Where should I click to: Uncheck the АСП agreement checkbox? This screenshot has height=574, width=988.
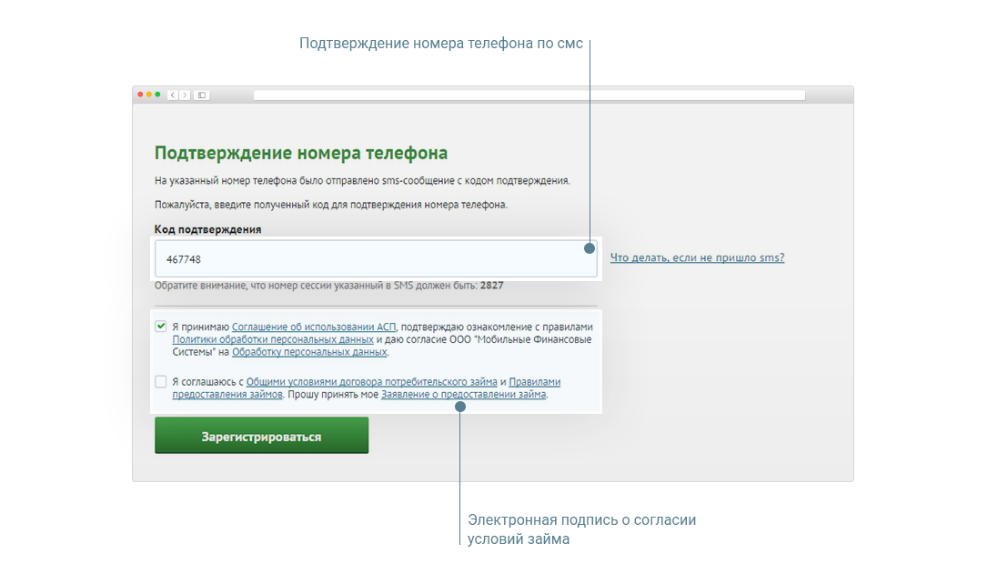pos(161,327)
